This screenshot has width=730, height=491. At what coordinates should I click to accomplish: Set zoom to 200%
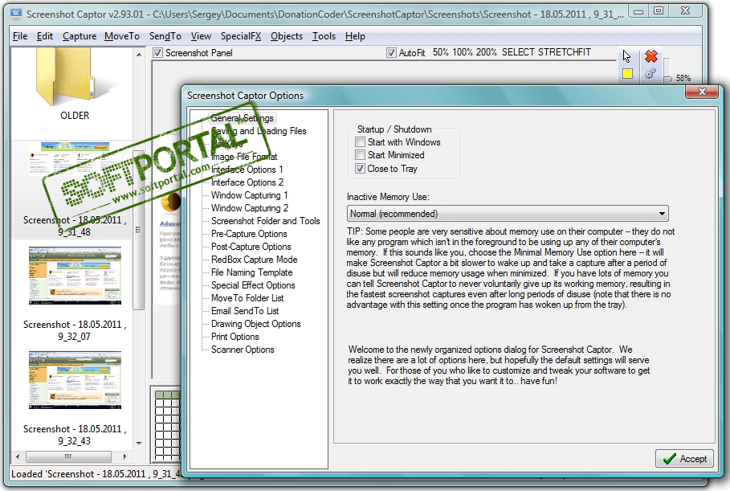point(486,52)
